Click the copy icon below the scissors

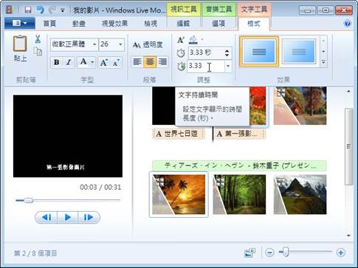tap(38, 52)
